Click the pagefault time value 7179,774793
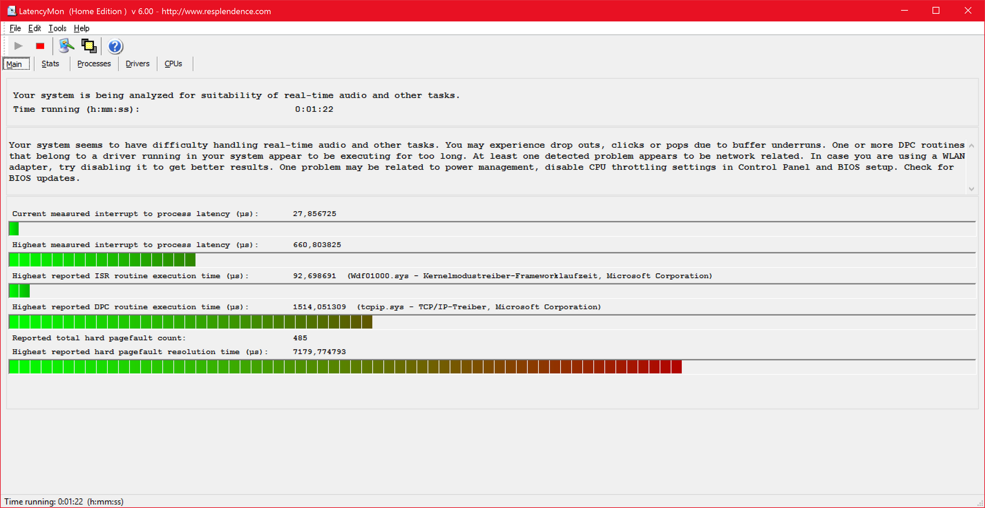 [319, 352]
